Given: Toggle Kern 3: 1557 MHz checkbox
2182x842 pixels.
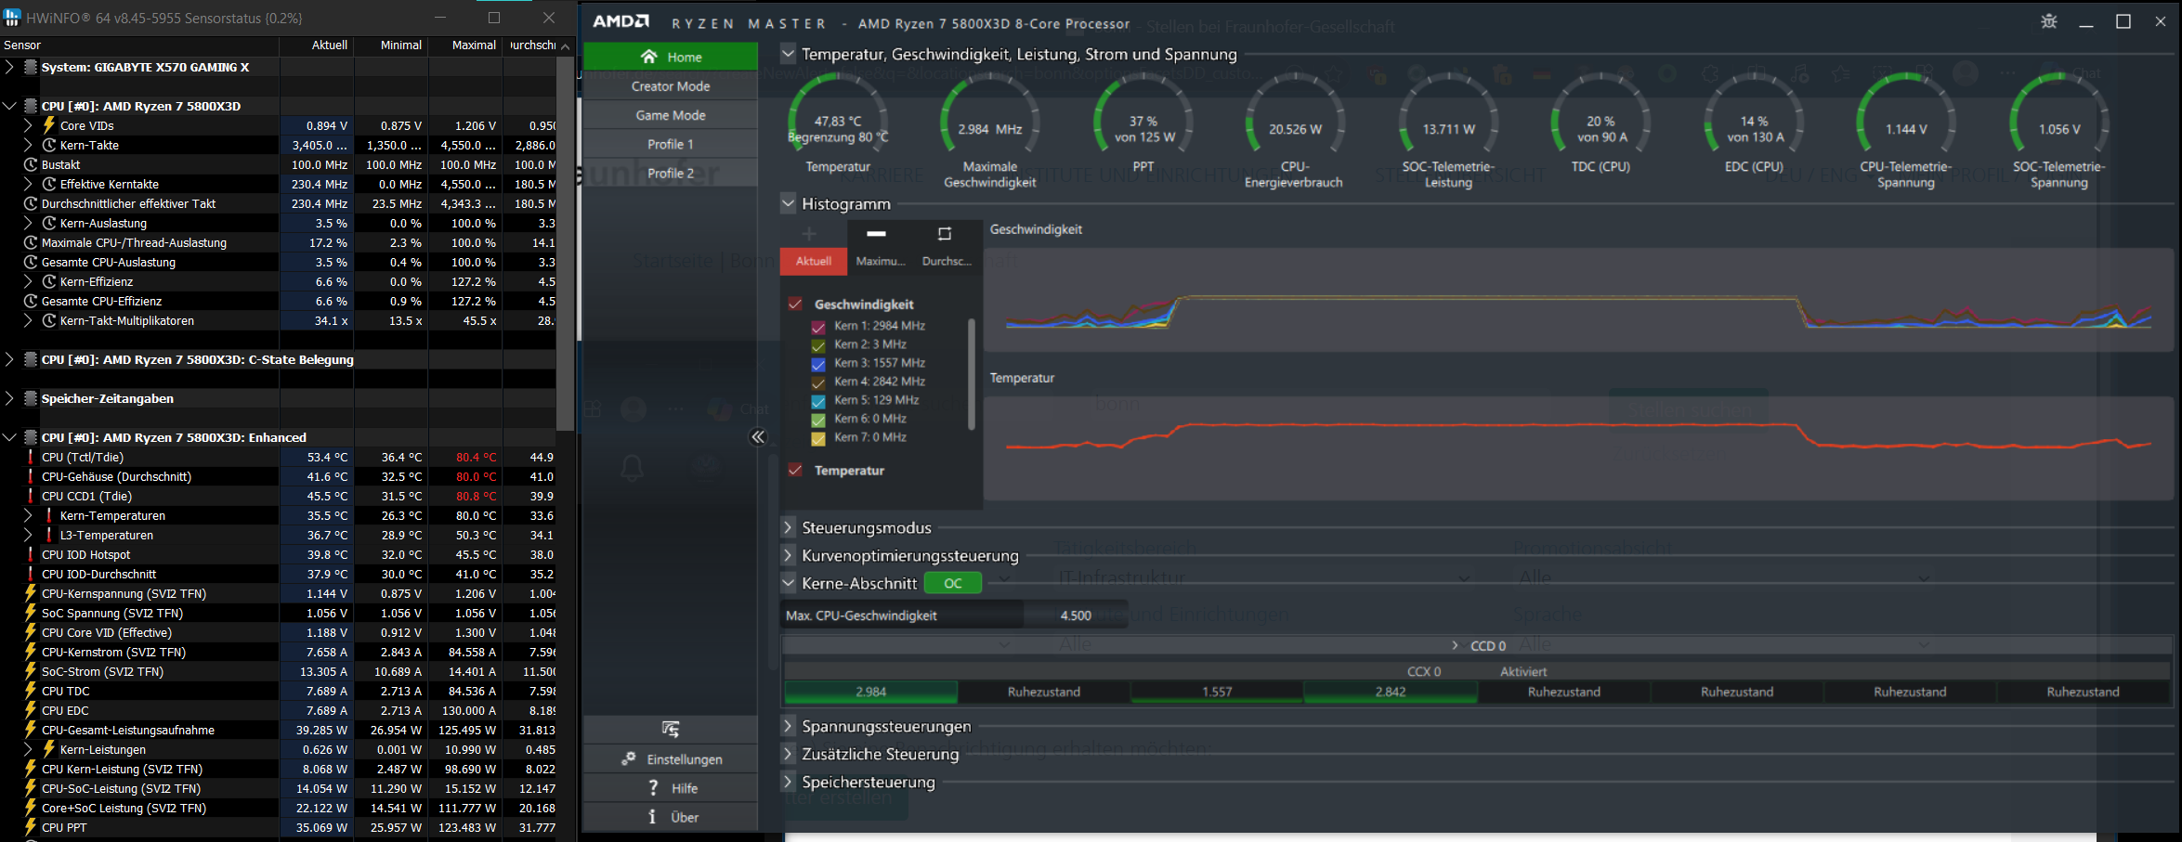Looking at the screenshot, I should tap(818, 364).
